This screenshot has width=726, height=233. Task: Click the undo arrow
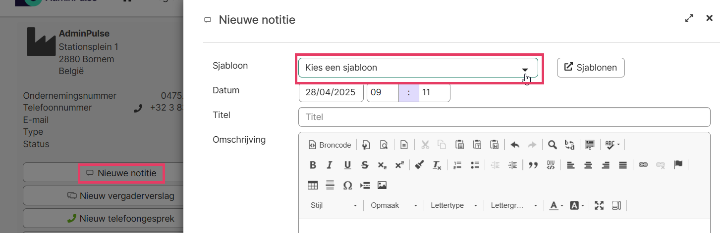515,145
